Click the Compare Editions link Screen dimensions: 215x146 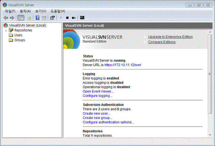tap(162, 42)
